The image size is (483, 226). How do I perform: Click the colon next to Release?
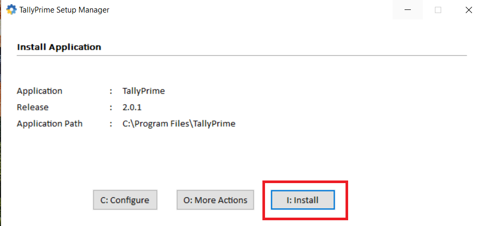tap(111, 107)
